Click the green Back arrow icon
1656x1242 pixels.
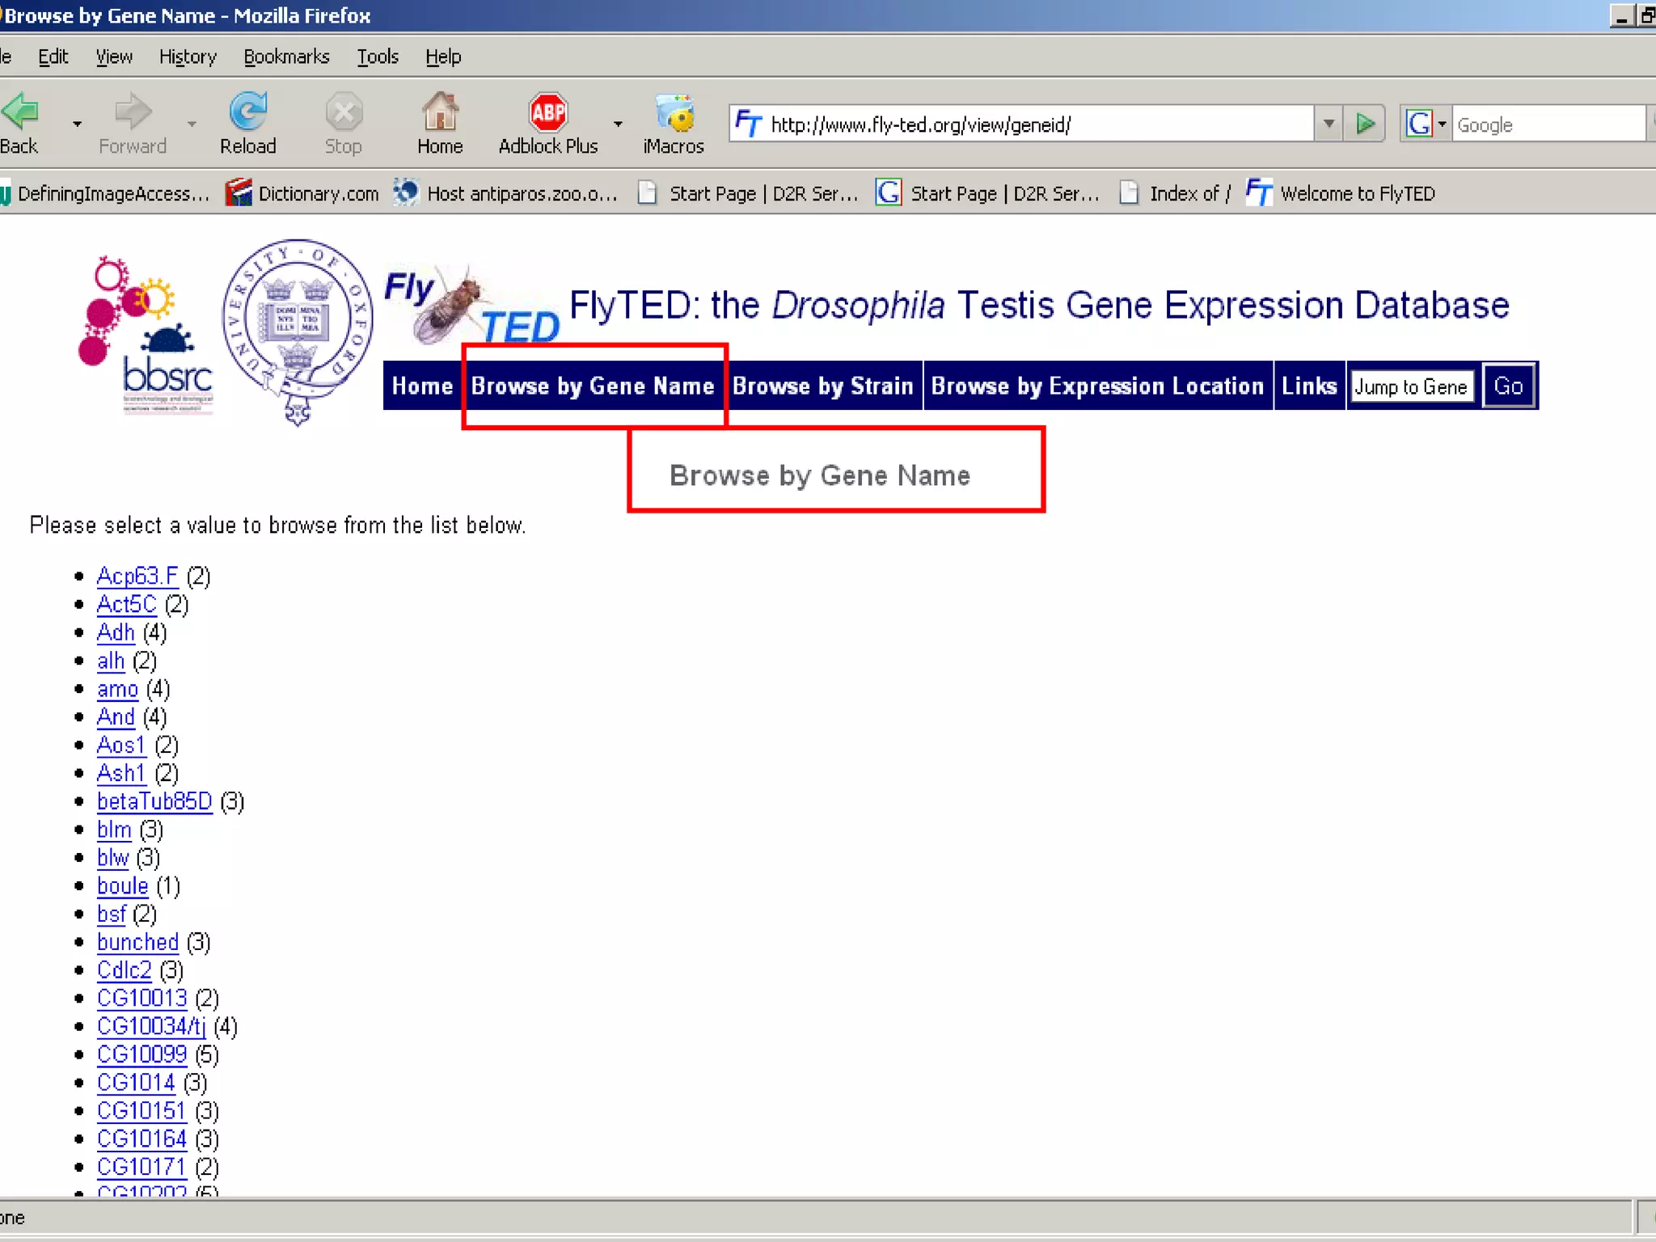point(19,112)
